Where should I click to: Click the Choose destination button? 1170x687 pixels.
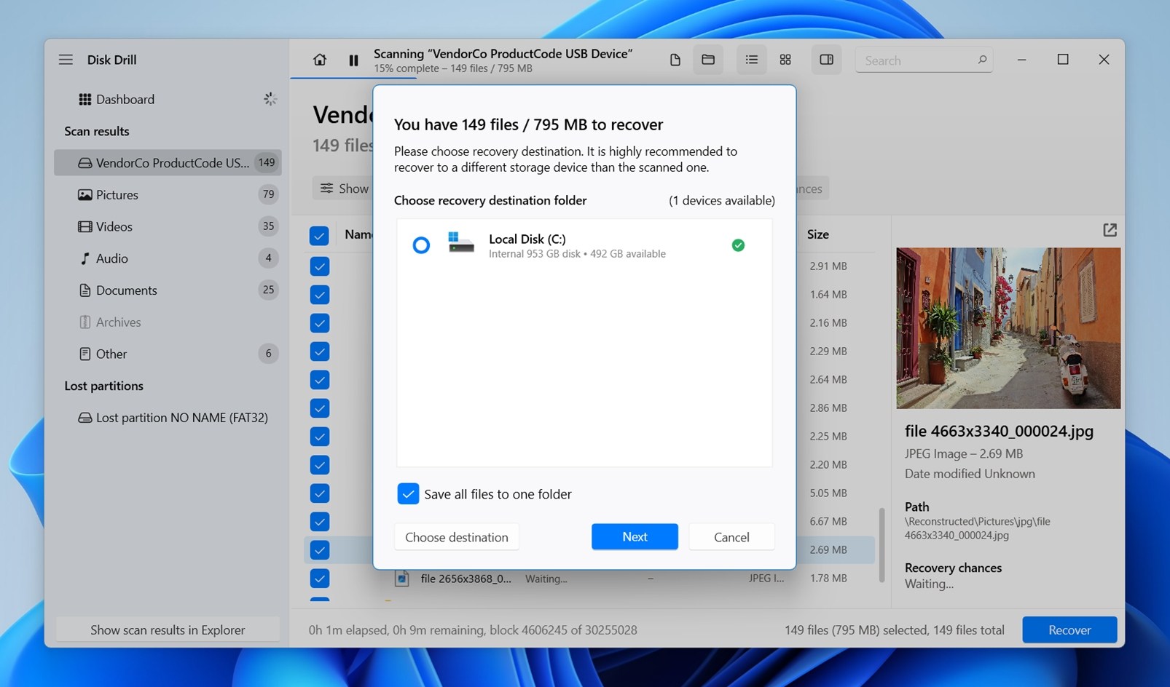[457, 537]
